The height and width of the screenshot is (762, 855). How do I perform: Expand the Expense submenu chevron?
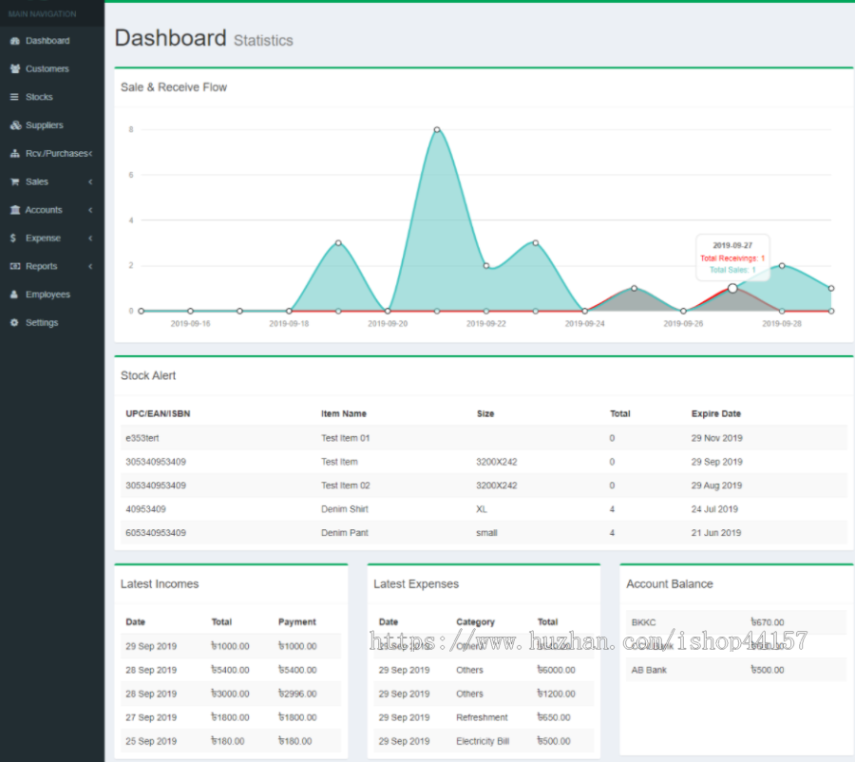pos(90,238)
